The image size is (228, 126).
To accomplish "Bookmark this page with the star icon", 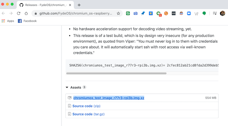I will 118,13.
